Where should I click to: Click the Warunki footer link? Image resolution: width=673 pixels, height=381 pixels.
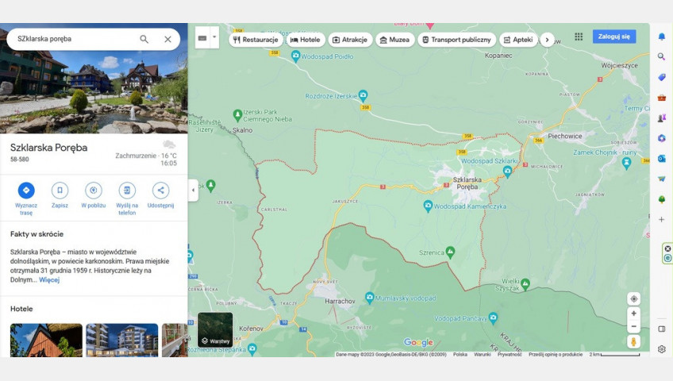(x=482, y=354)
